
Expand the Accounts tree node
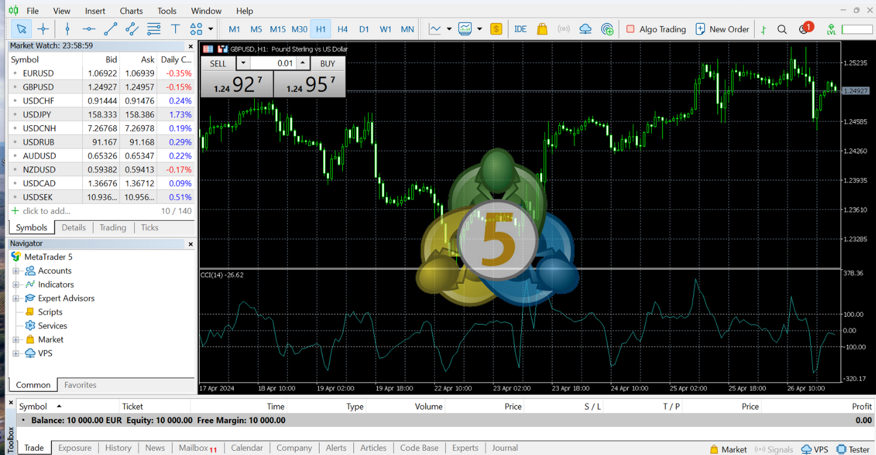coord(16,271)
